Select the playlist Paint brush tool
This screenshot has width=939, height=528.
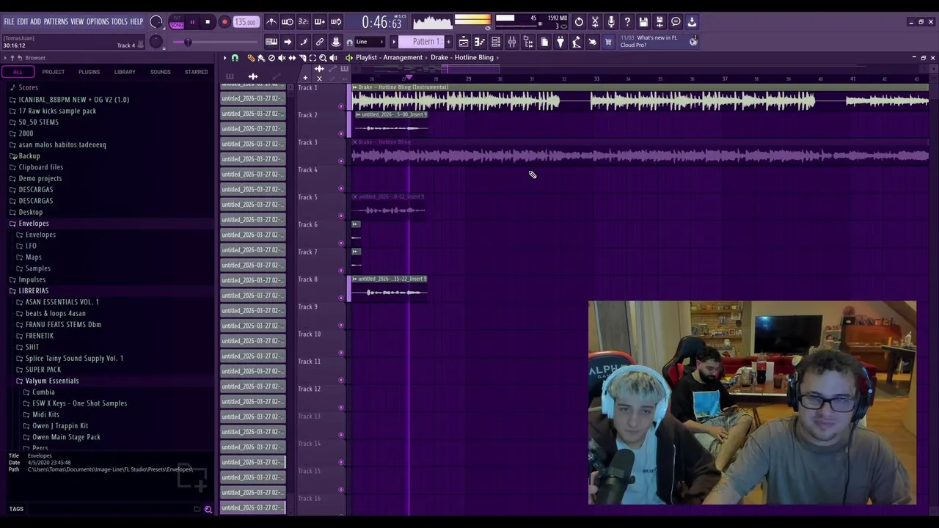[261, 57]
